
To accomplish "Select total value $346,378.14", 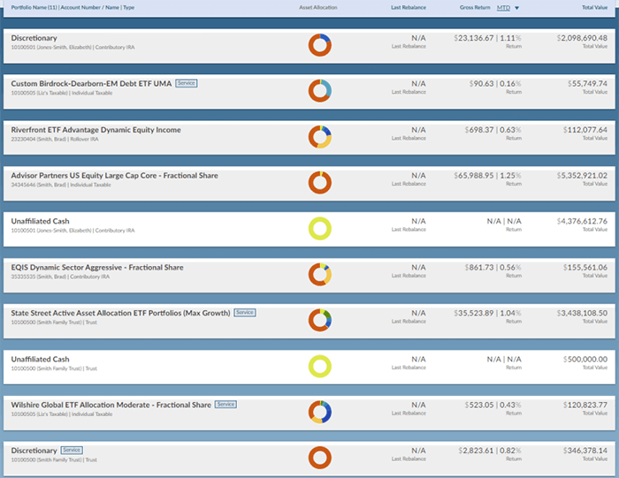I will point(585,451).
